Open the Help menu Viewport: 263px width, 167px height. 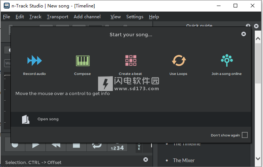coord(154,17)
